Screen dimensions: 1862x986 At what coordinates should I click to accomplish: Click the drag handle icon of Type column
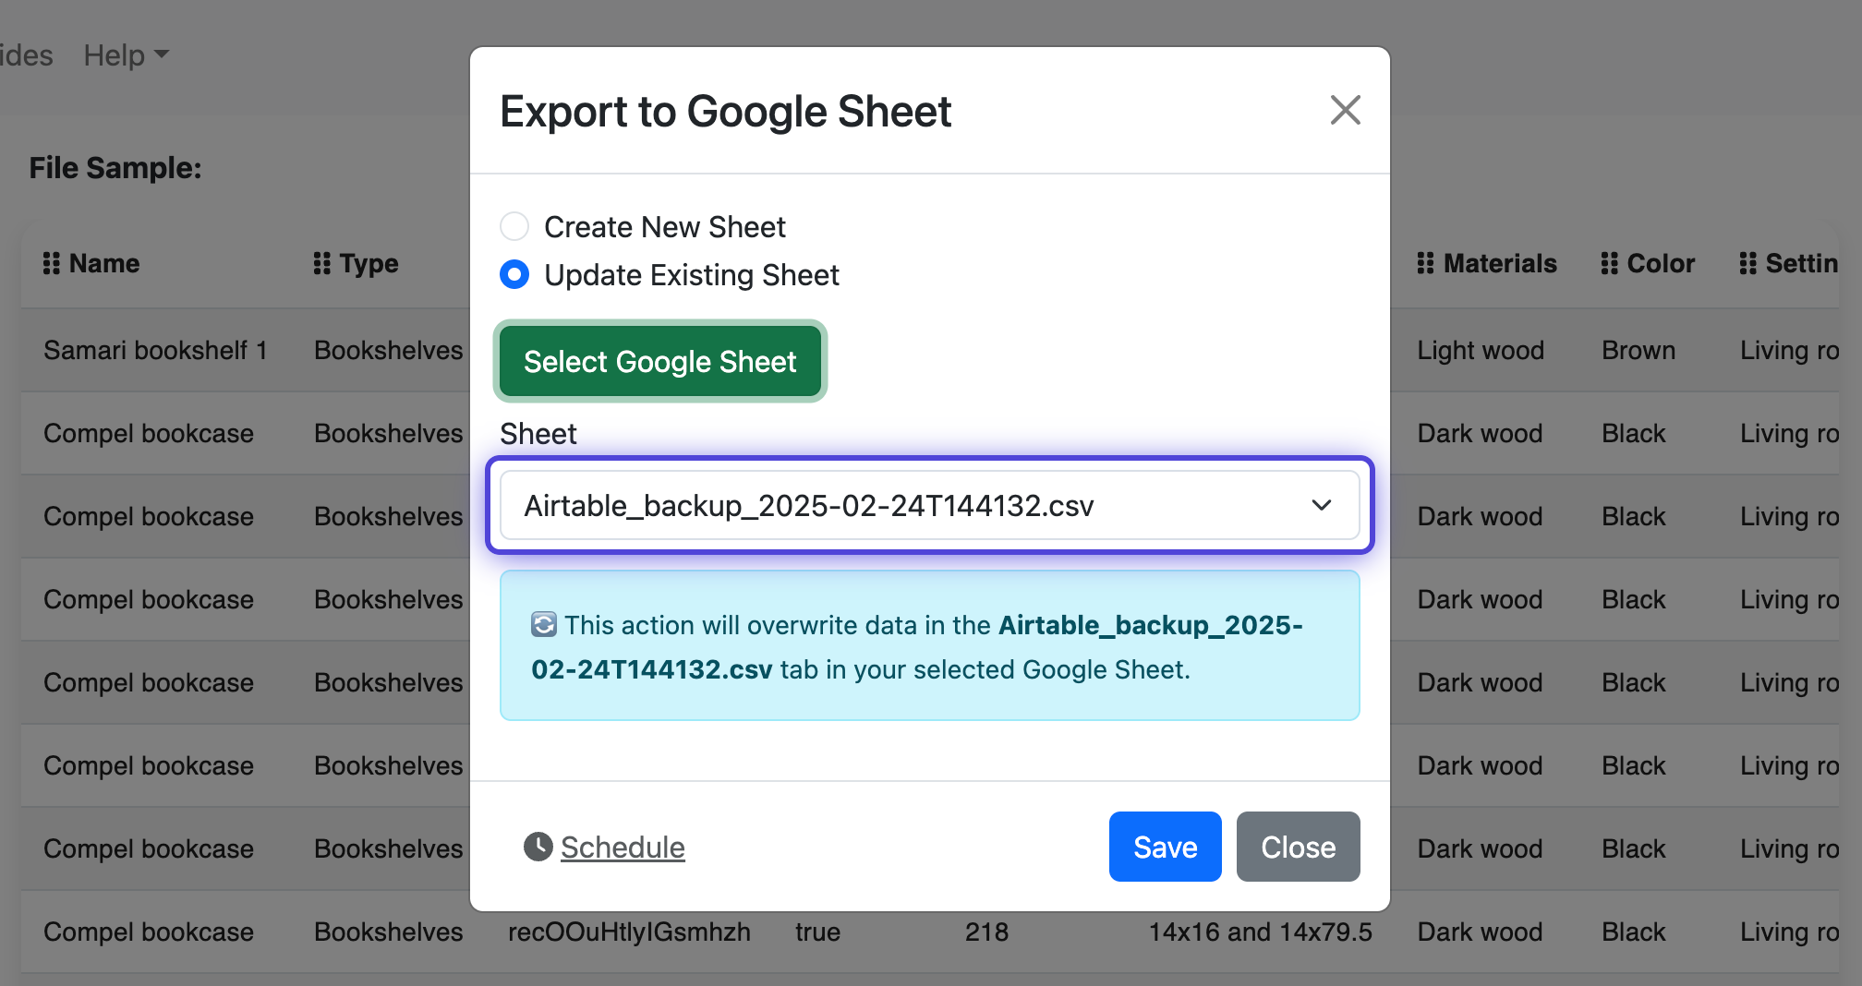[x=321, y=263]
